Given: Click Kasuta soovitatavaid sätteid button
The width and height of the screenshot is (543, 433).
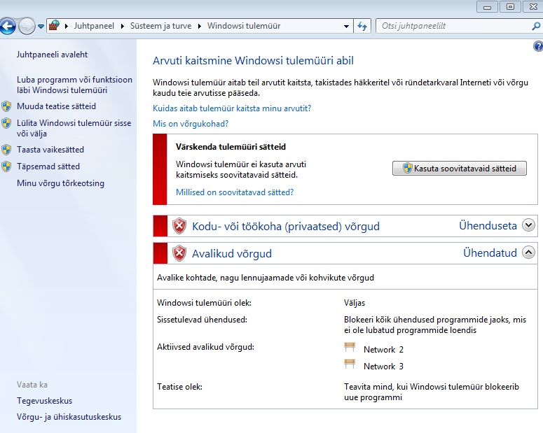Looking at the screenshot, I should (x=459, y=168).
